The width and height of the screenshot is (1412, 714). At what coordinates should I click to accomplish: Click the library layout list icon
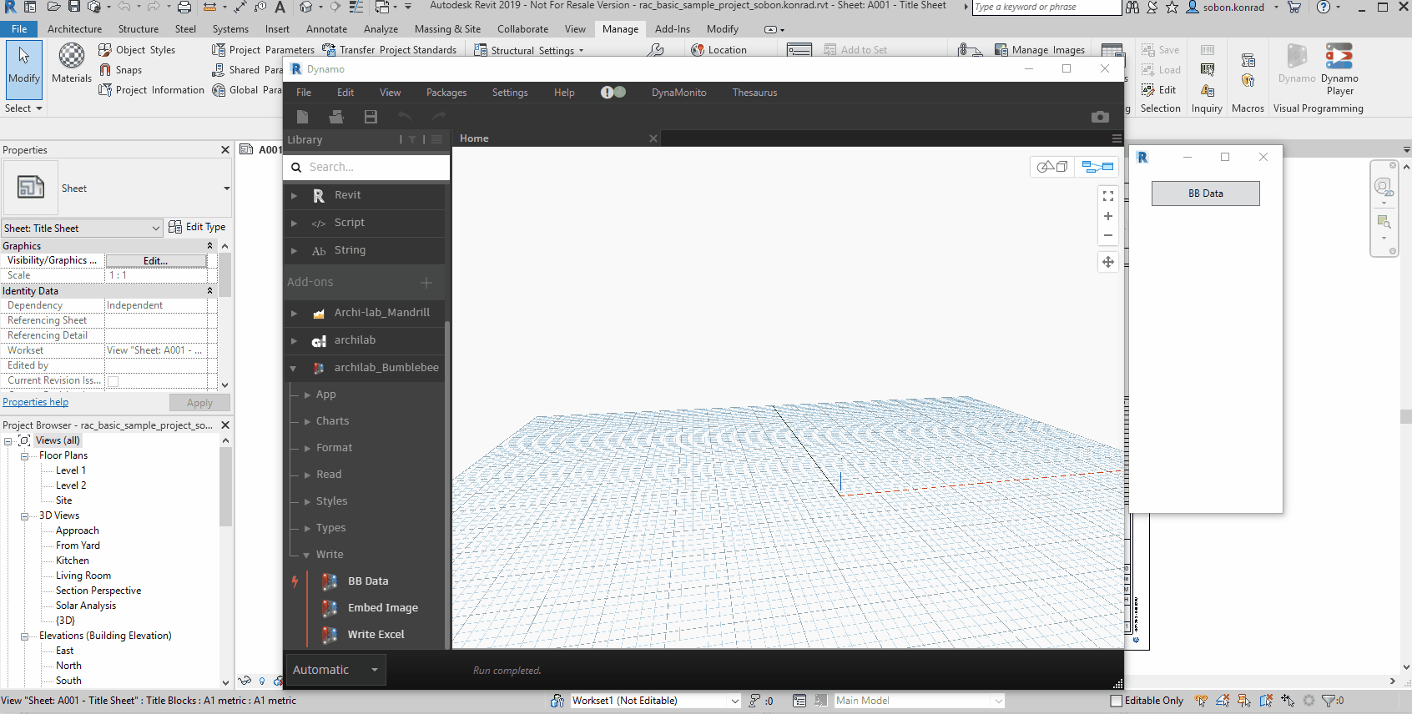[436, 139]
